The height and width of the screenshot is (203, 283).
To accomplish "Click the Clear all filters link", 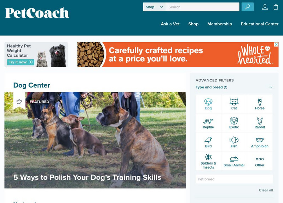I will [266, 190].
